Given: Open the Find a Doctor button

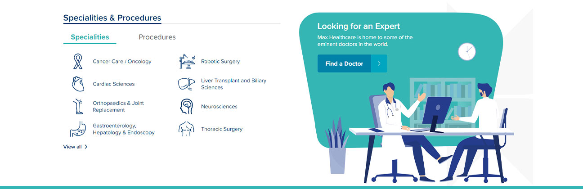Looking at the screenshot, I should pos(344,63).
